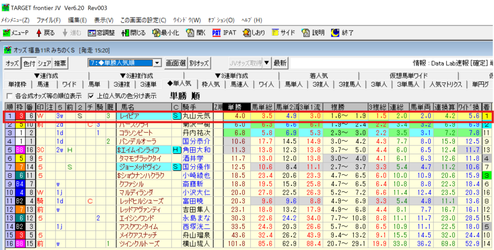This screenshot has height=250, width=494.
Task: Open the 窓調整 window adjust tool
Action: 93,33
